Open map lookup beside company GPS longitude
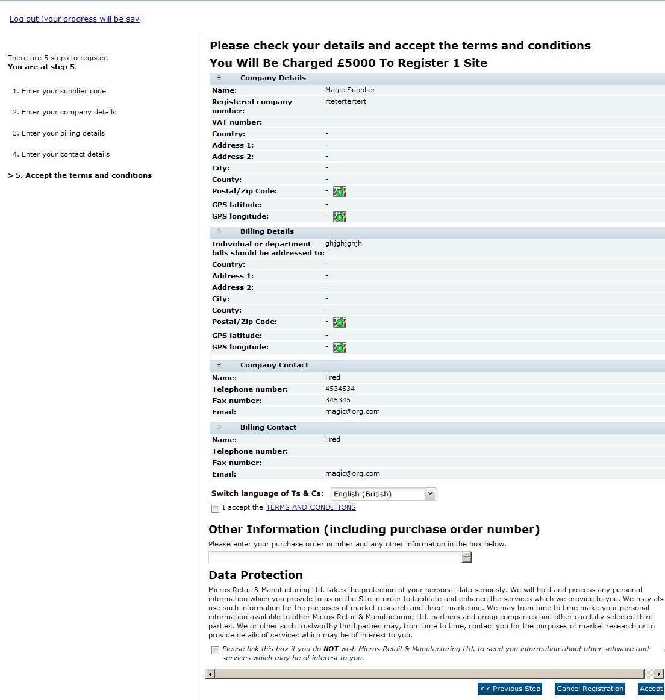This screenshot has width=665, height=700. pyautogui.click(x=339, y=216)
